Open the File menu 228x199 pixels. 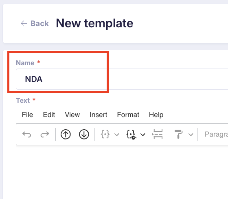pos(28,115)
